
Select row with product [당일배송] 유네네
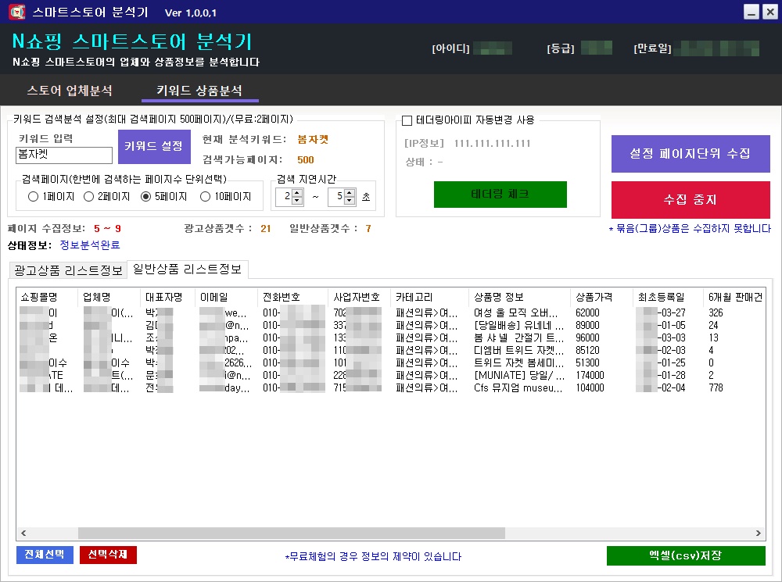390,326
